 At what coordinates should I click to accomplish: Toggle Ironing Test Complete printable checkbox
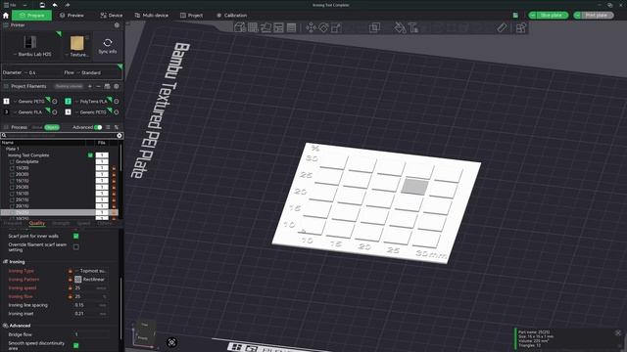90,155
